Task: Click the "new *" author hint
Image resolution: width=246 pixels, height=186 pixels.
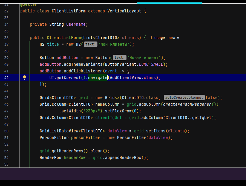Action: click(174, 38)
